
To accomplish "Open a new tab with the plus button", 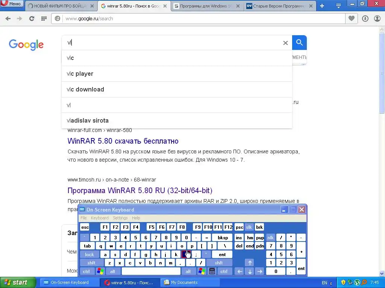I will click(322, 6).
